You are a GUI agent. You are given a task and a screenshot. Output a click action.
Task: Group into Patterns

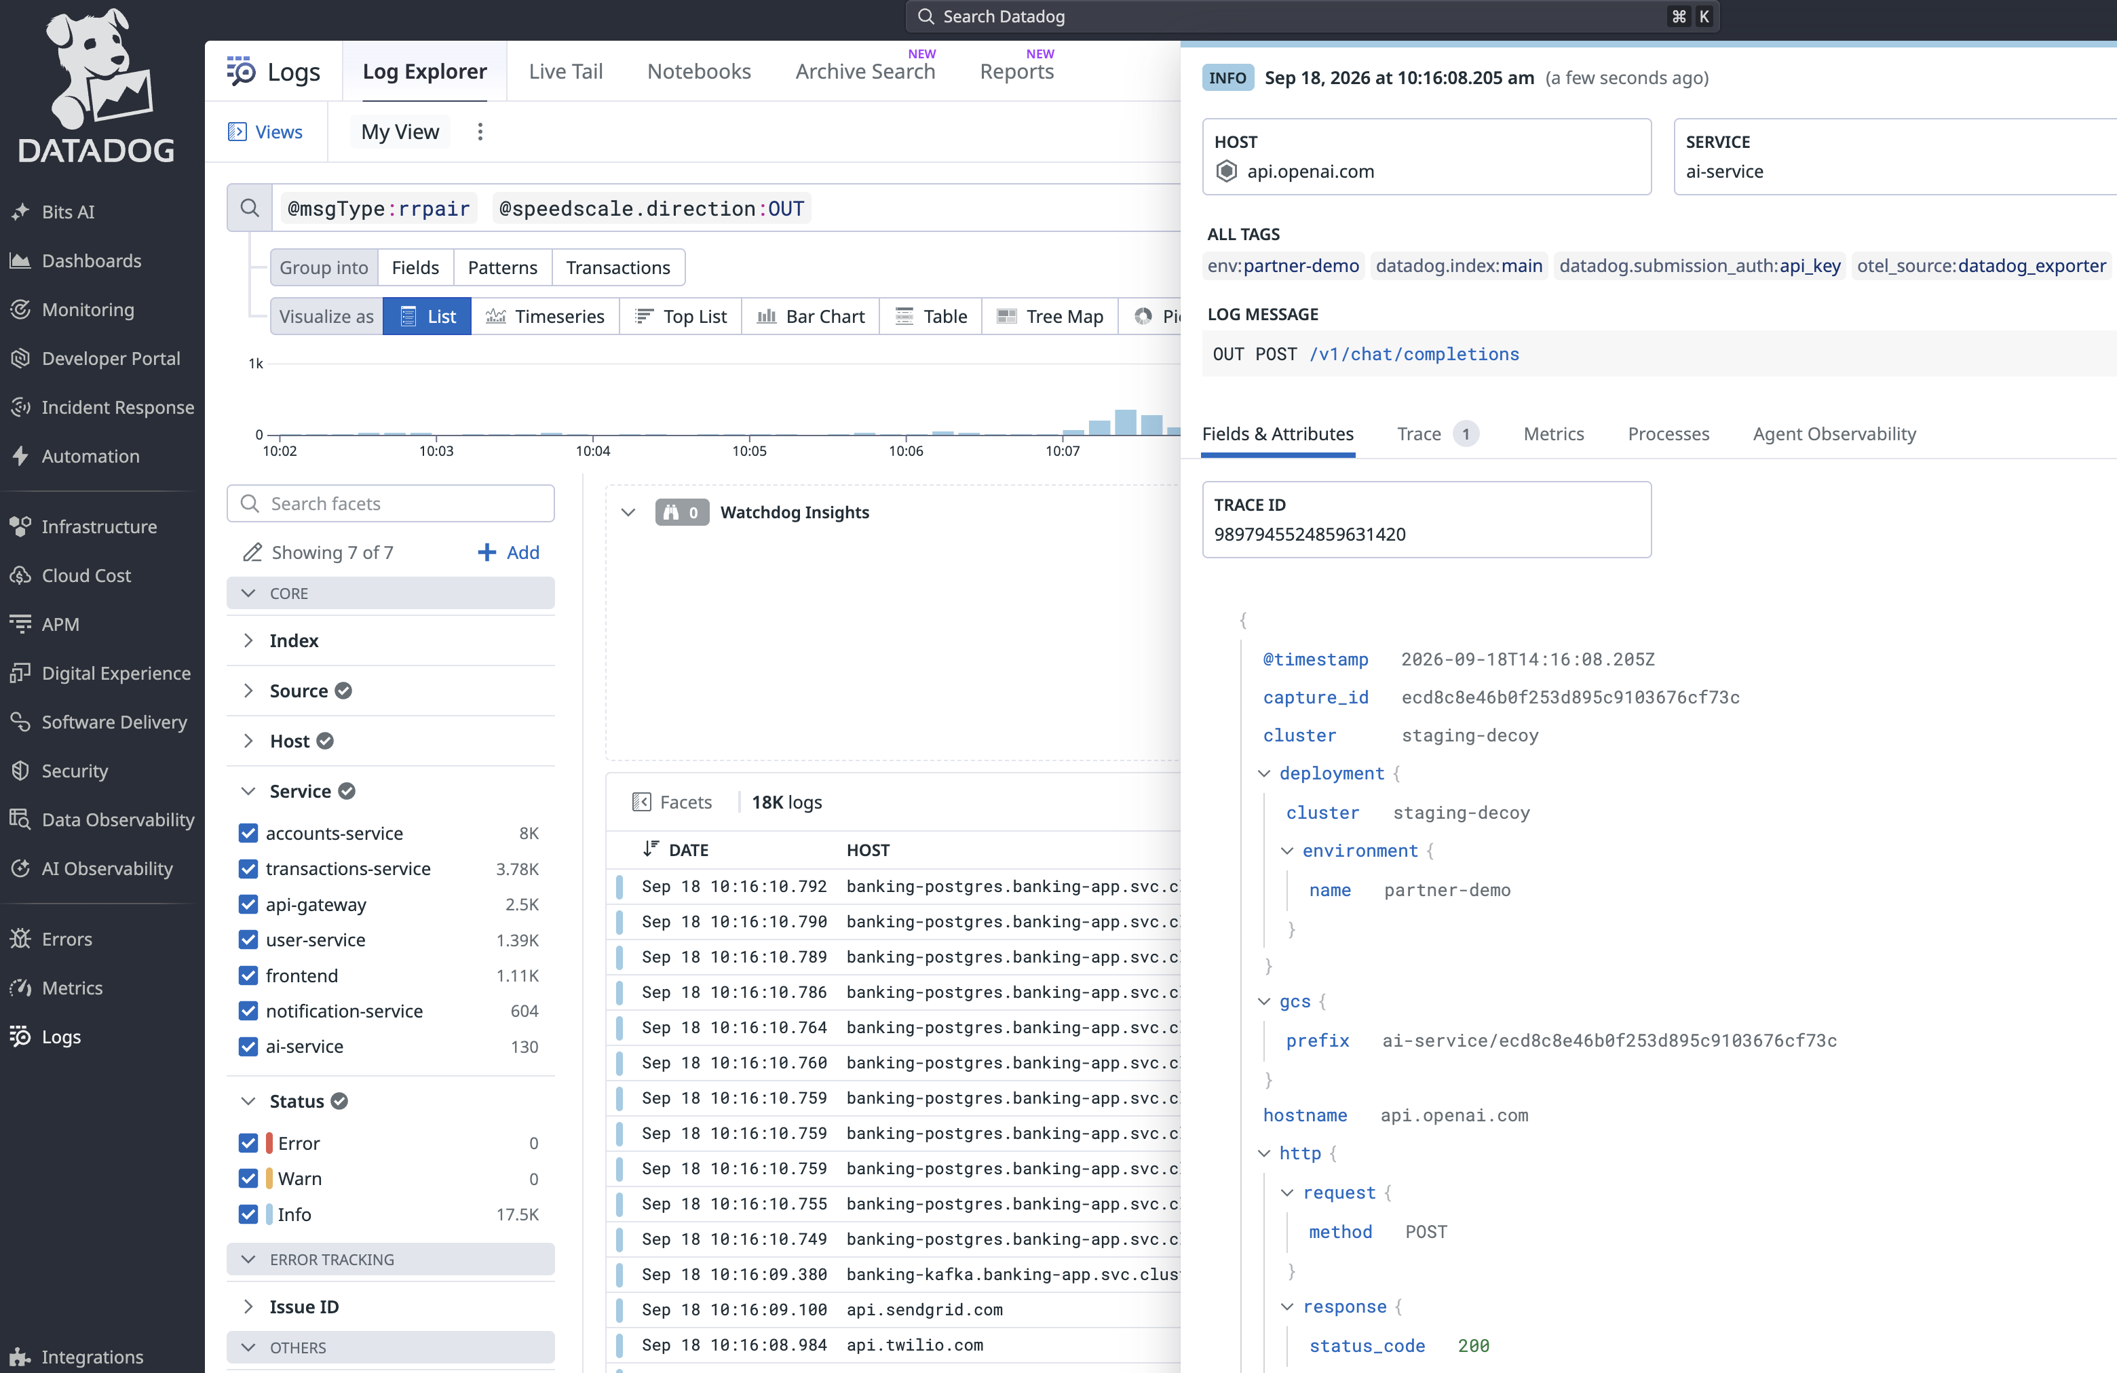[x=503, y=268]
